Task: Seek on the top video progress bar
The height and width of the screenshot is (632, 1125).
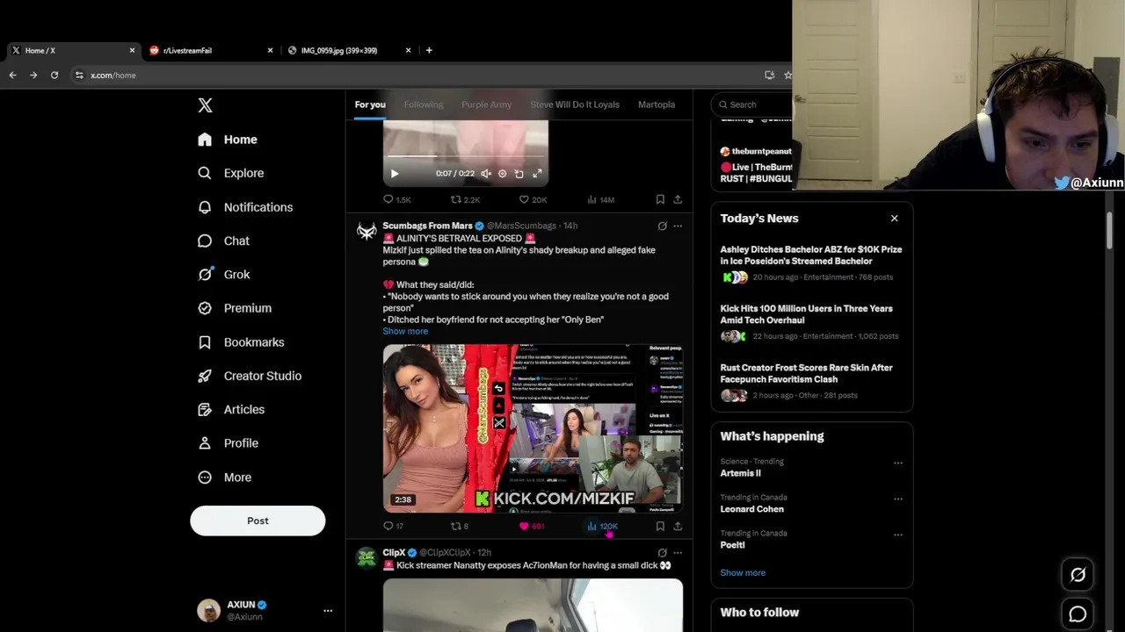Action: [466, 156]
